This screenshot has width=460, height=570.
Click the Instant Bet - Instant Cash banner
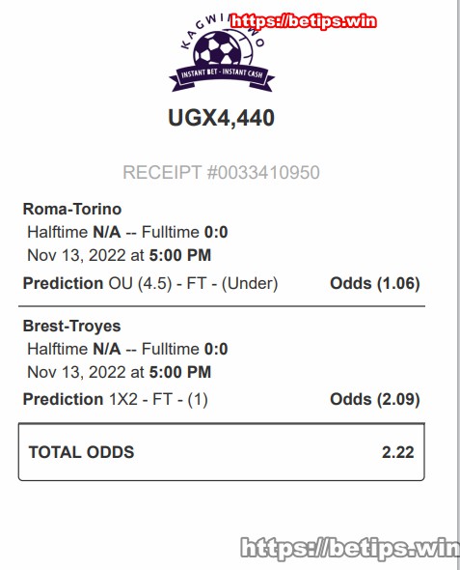(x=222, y=74)
